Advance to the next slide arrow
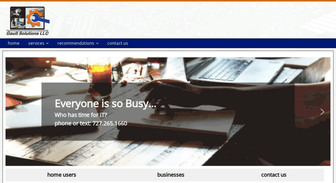 click(322, 112)
